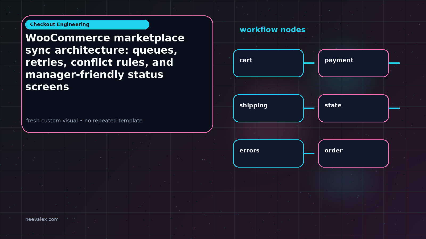426x239 pixels.
Task: Click the workflow nodes heading
Action: point(272,30)
